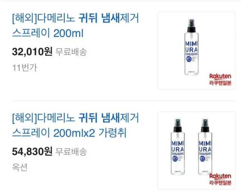Image resolution: width=241 pixels, height=192 pixels.
Task: Click the 스프레이 200ml text in first listing
Action: [48, 33]
